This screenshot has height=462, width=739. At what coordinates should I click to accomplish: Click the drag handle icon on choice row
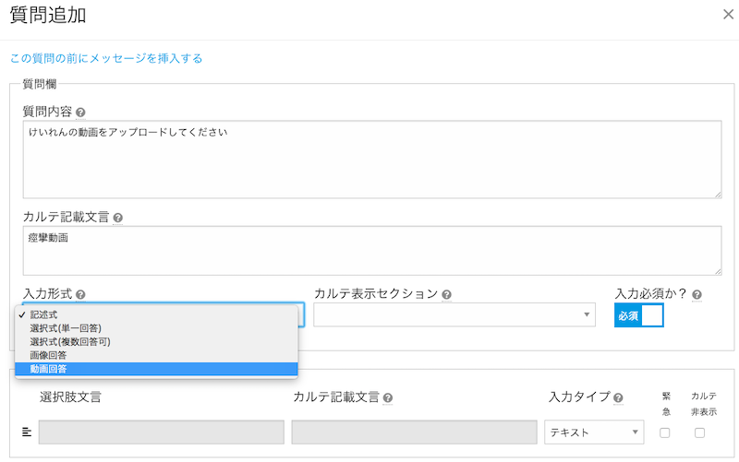pos(27,432)
